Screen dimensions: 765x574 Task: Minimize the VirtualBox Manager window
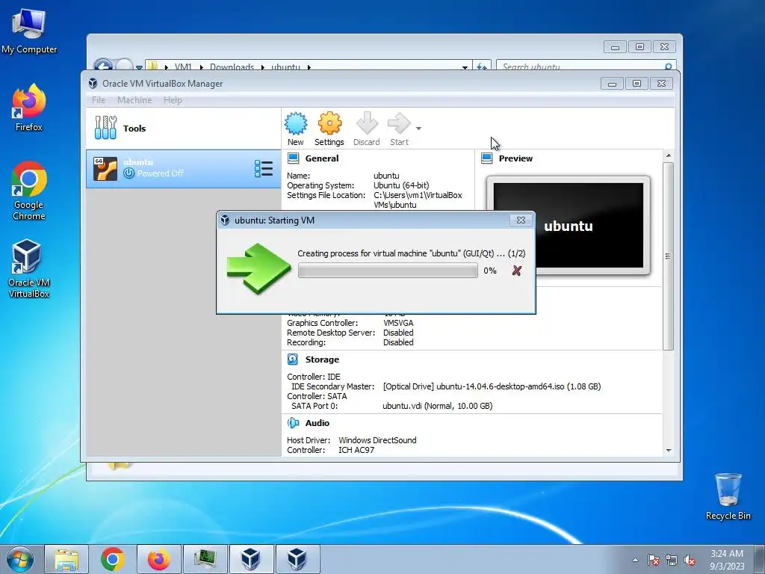613,84
